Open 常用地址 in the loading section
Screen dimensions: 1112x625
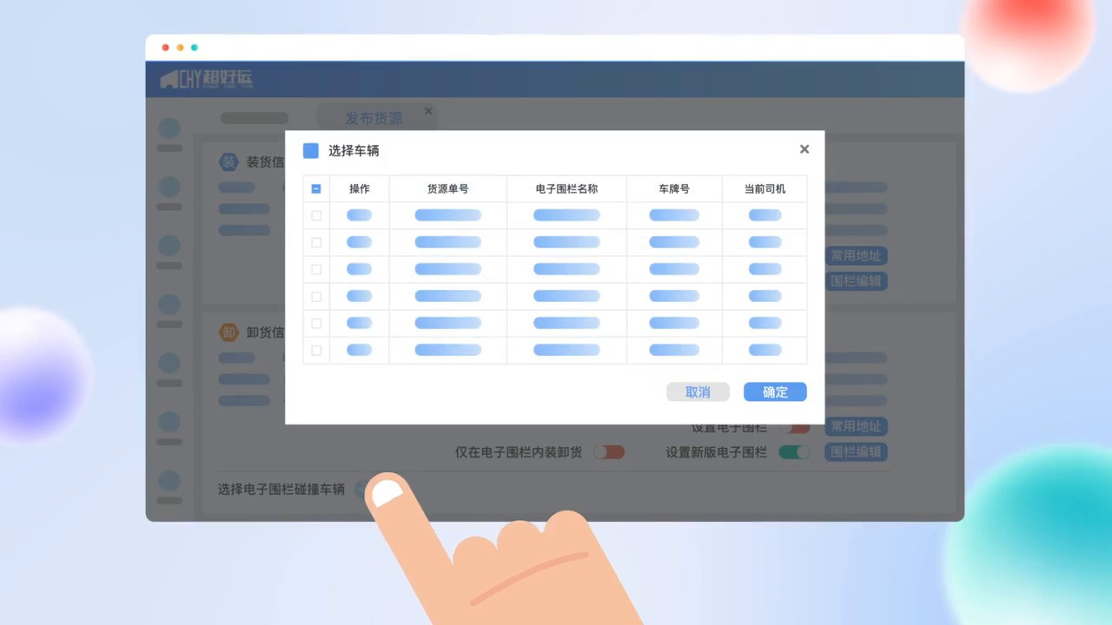[856, 256]
